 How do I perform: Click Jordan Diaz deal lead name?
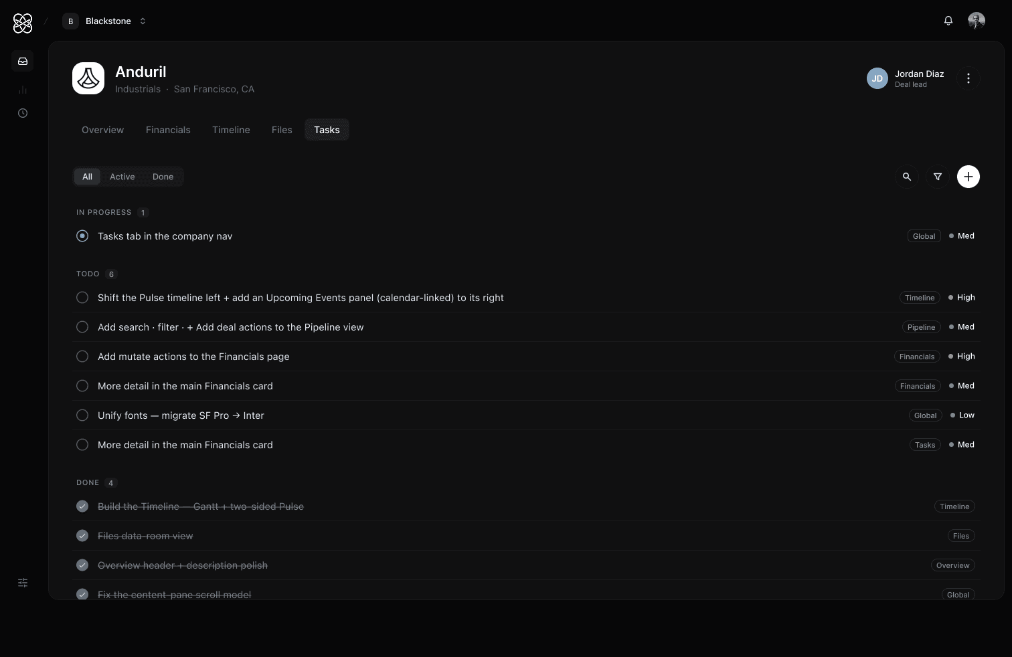(919, 74)
